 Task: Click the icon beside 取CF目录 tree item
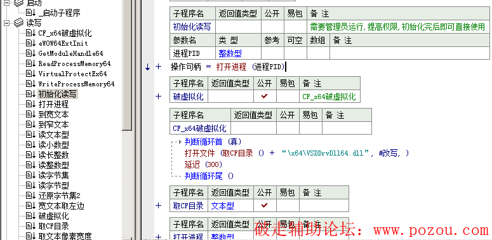(31, 226)
